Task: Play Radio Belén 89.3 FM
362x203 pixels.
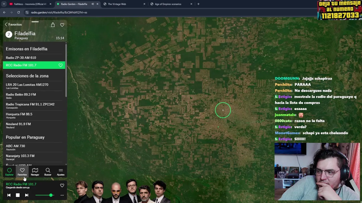Action: tap(34, 96)
